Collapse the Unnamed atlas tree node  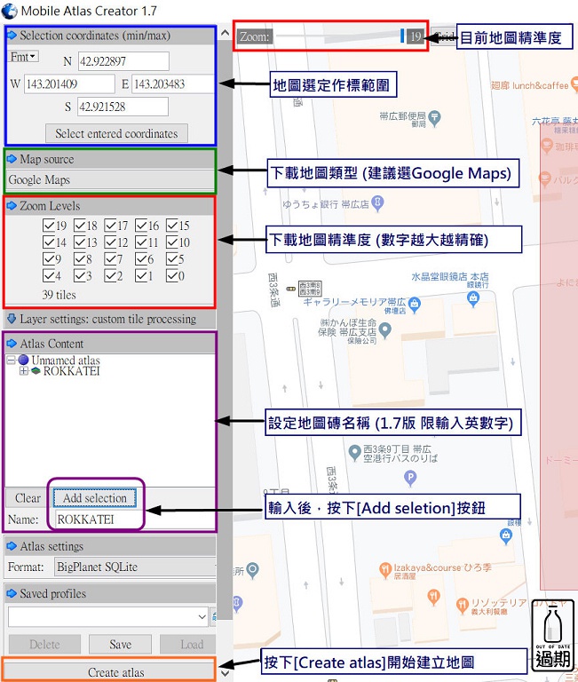[12, 361]
